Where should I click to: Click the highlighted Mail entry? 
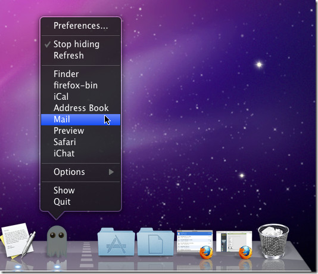pyautogui.click(x=81, y=119)
